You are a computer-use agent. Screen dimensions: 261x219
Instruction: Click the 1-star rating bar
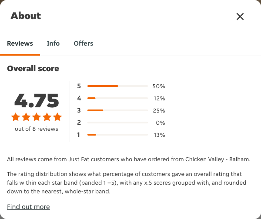117,135
